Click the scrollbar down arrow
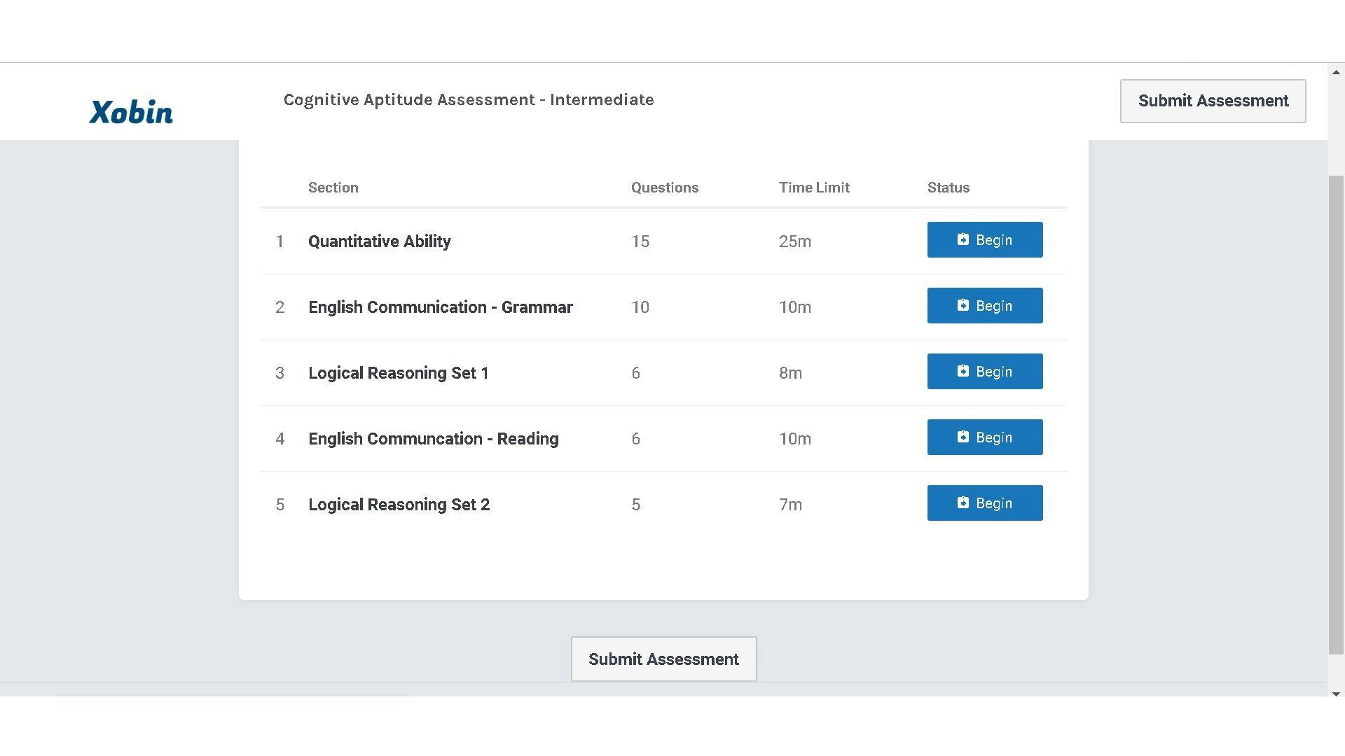 point(1335,695)
